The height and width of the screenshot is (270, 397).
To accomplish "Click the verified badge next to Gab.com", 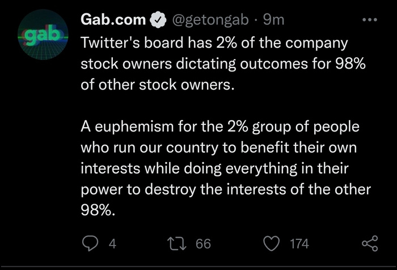I will tap(156, 20).
